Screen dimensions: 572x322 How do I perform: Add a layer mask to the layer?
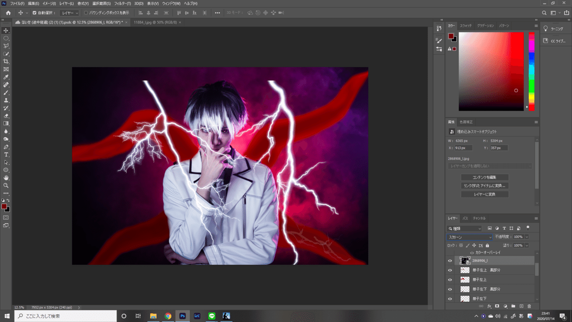pyautogui.click(x=497, y=306)
